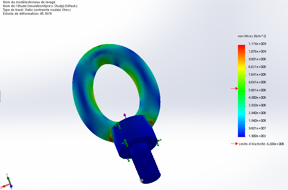This screenshot has width=288, height=190.
Task: Click the red top of the stress color bar
Action: click(x=241, y=47)
